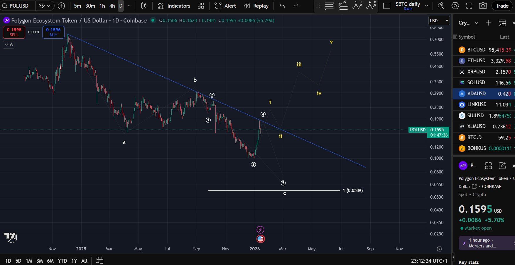Enter fullscreen mode
The width and height of the screenshot is (515, 265).
click(469, 6)
